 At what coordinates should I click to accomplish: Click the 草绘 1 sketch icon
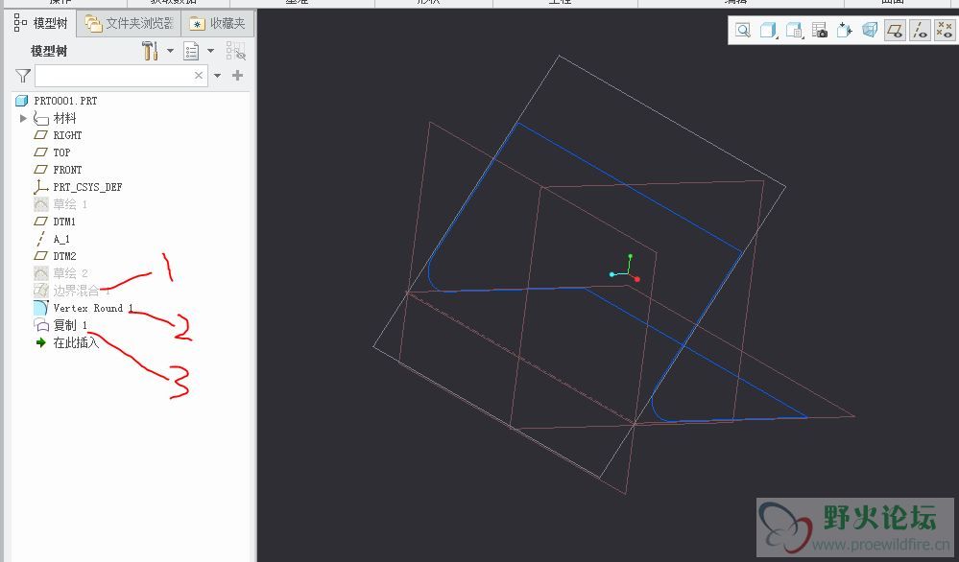click(x=41, y=204)
